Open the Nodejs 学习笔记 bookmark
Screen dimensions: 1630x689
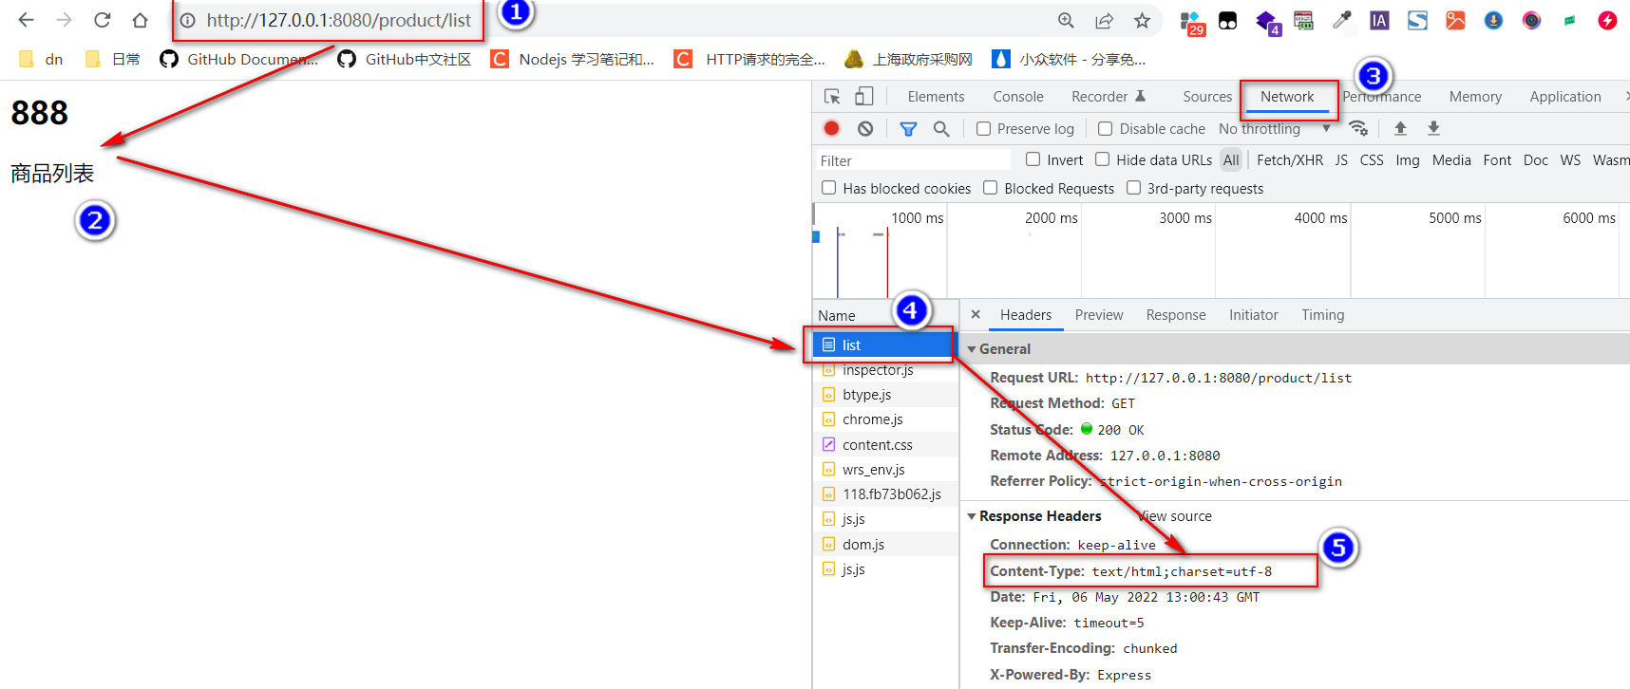tap(573, 59)
